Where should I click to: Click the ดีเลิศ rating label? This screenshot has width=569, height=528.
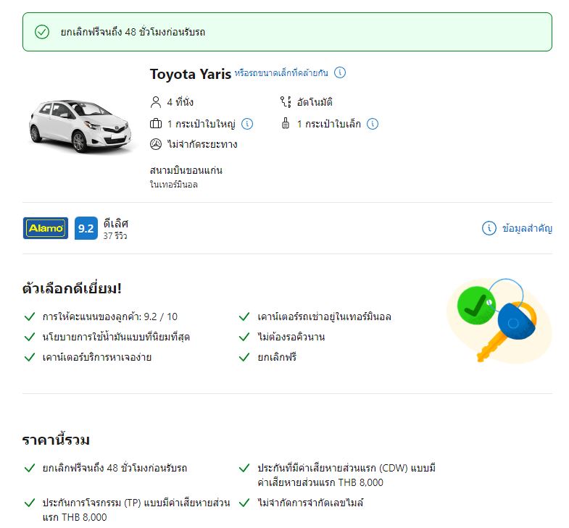[x=116, y=223]
